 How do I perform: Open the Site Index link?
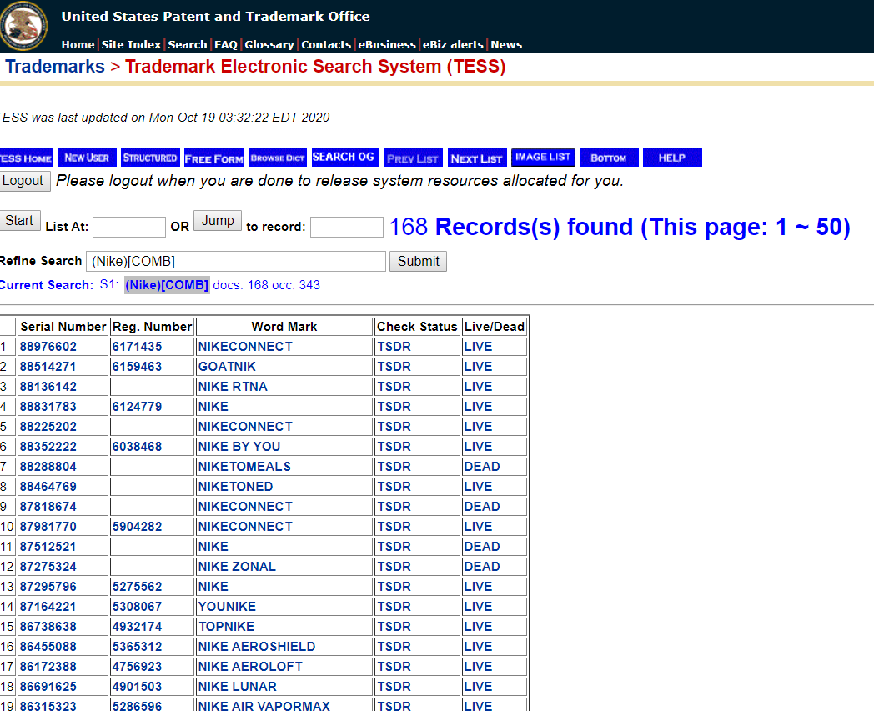(x=132, y=44)
